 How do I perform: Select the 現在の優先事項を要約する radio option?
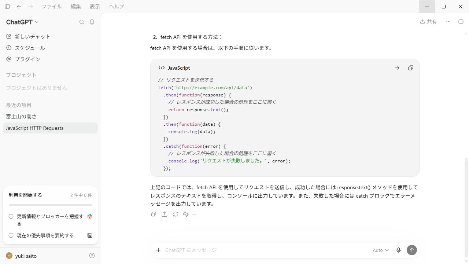tap(11, 235)
